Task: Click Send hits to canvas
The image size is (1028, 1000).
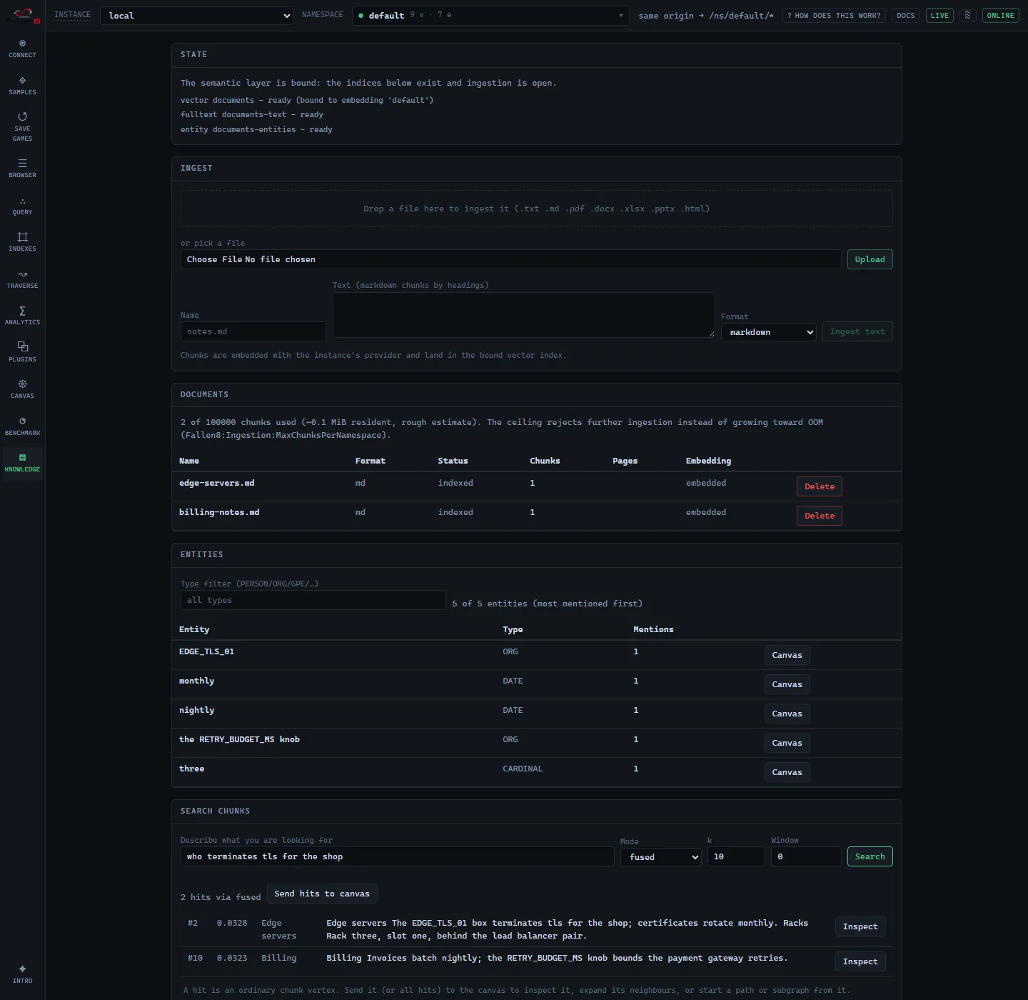Action: point(322,894)
